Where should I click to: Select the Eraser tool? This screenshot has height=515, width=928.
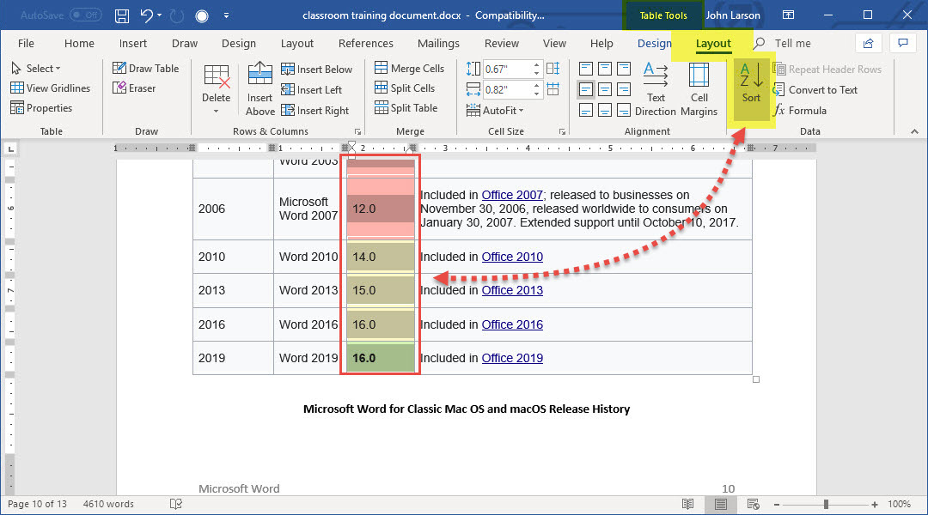(134, 88)
